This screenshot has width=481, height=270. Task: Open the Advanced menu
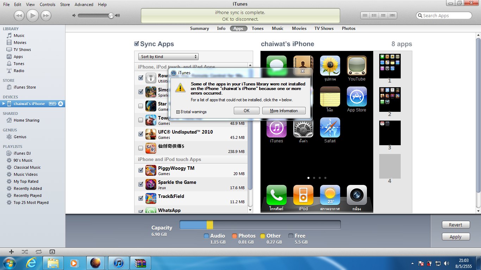(x=84, y=5)
